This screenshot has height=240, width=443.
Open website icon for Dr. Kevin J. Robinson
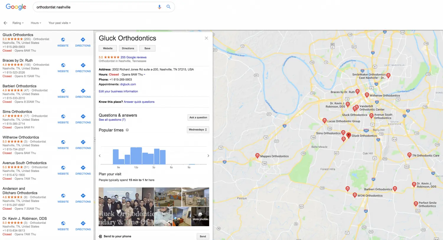point(63,223)
